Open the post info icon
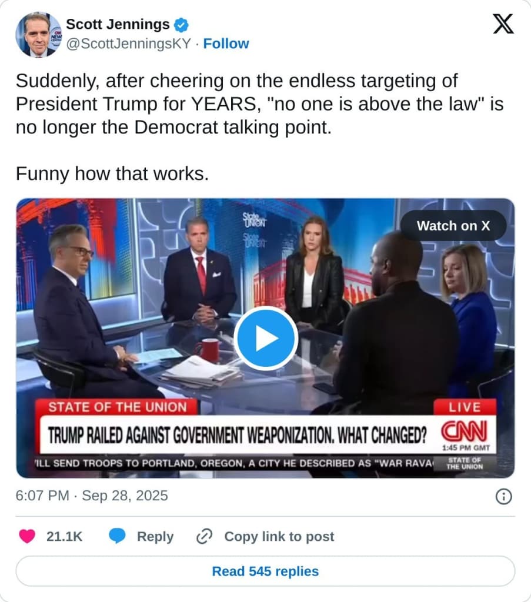Image resolution: width=531 pixels, height=602 pixels. 503,496
